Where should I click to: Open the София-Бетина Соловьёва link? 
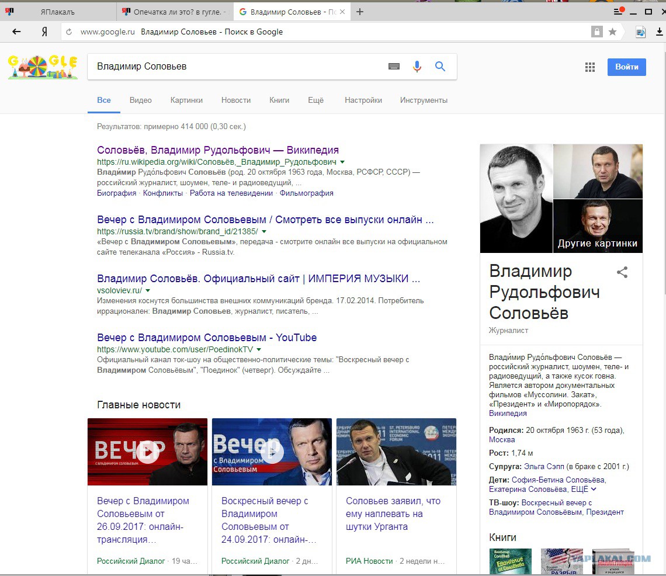click(558, 480)
